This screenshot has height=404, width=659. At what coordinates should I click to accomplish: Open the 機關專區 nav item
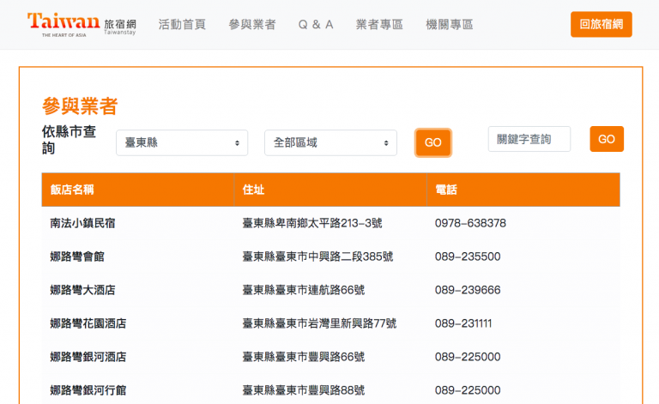pos(450,25)
